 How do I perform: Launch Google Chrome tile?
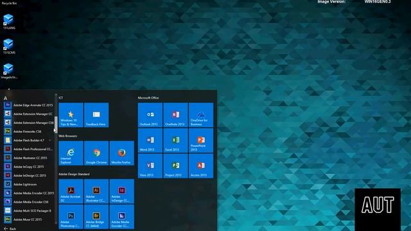tap(96, 153)
